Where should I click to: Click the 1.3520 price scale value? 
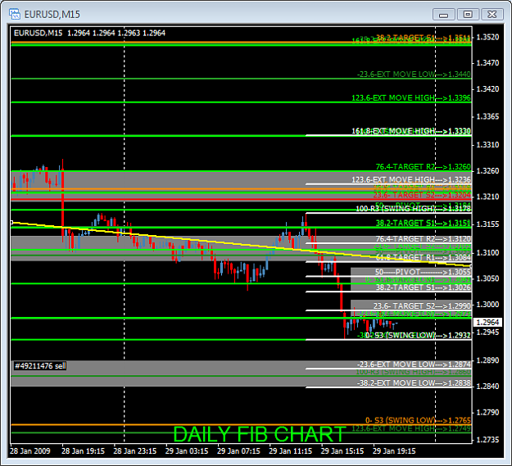488,37
